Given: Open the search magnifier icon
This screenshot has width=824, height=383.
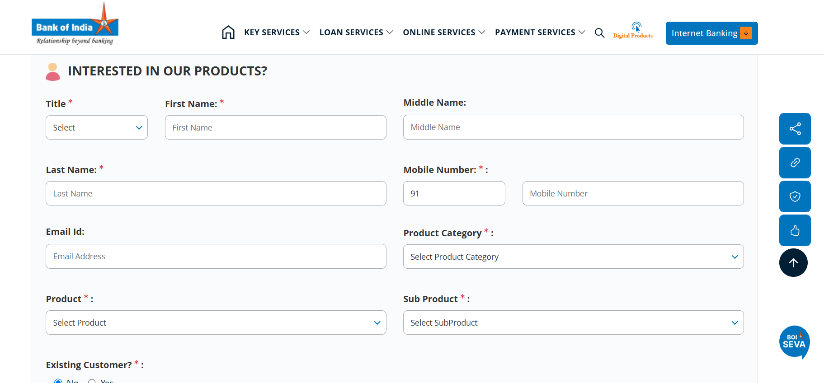Looking at the screenshot, I should pos(599,33).
